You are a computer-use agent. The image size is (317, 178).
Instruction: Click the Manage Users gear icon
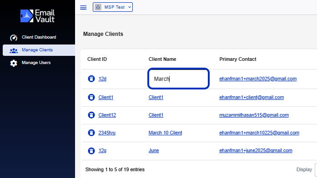[14, 63]
